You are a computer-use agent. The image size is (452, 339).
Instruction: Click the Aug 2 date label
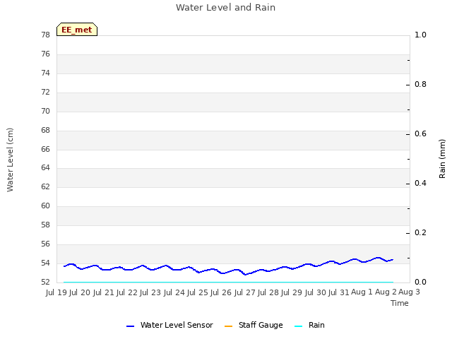coord(386,292)
